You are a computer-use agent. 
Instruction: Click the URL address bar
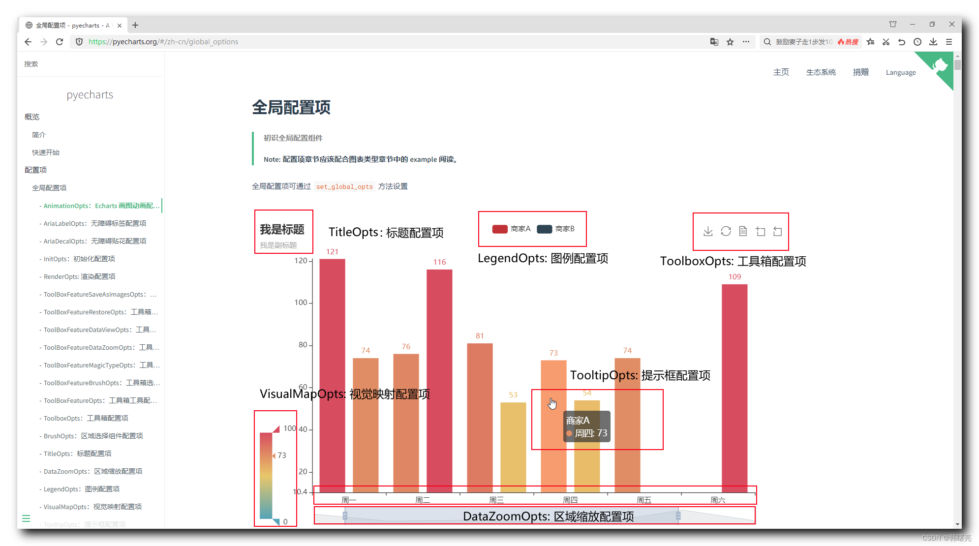[389, 42]
